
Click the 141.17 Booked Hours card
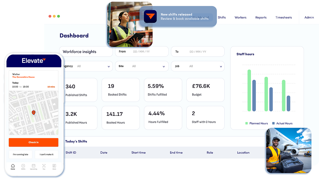(x=121, y=118)
